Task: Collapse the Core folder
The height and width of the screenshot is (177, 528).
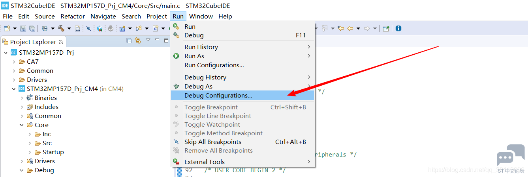Action: 22,125
